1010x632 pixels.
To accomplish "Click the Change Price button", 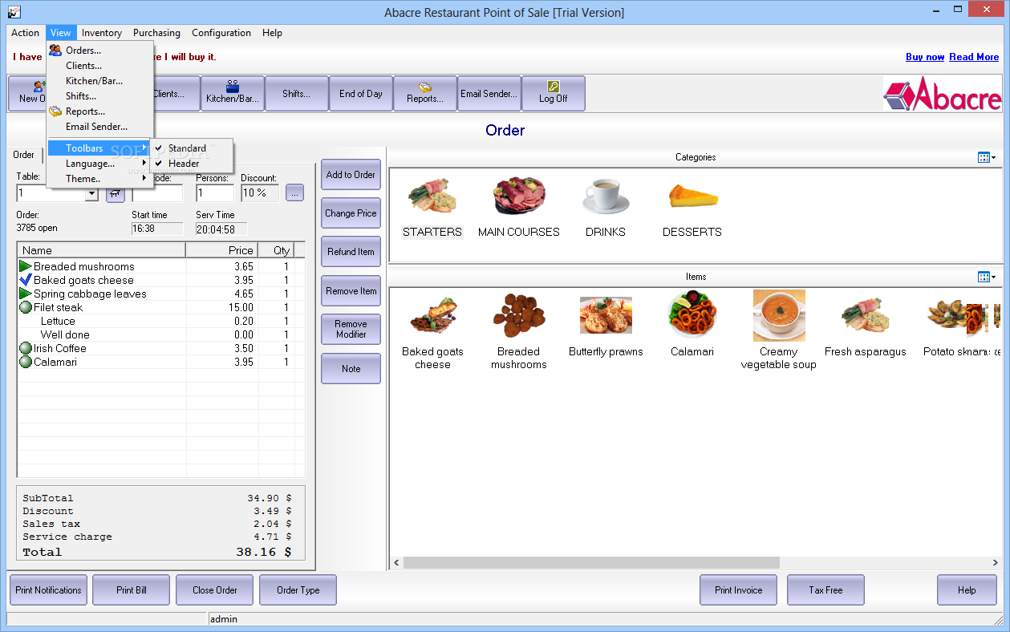I will tap(351, 213).
